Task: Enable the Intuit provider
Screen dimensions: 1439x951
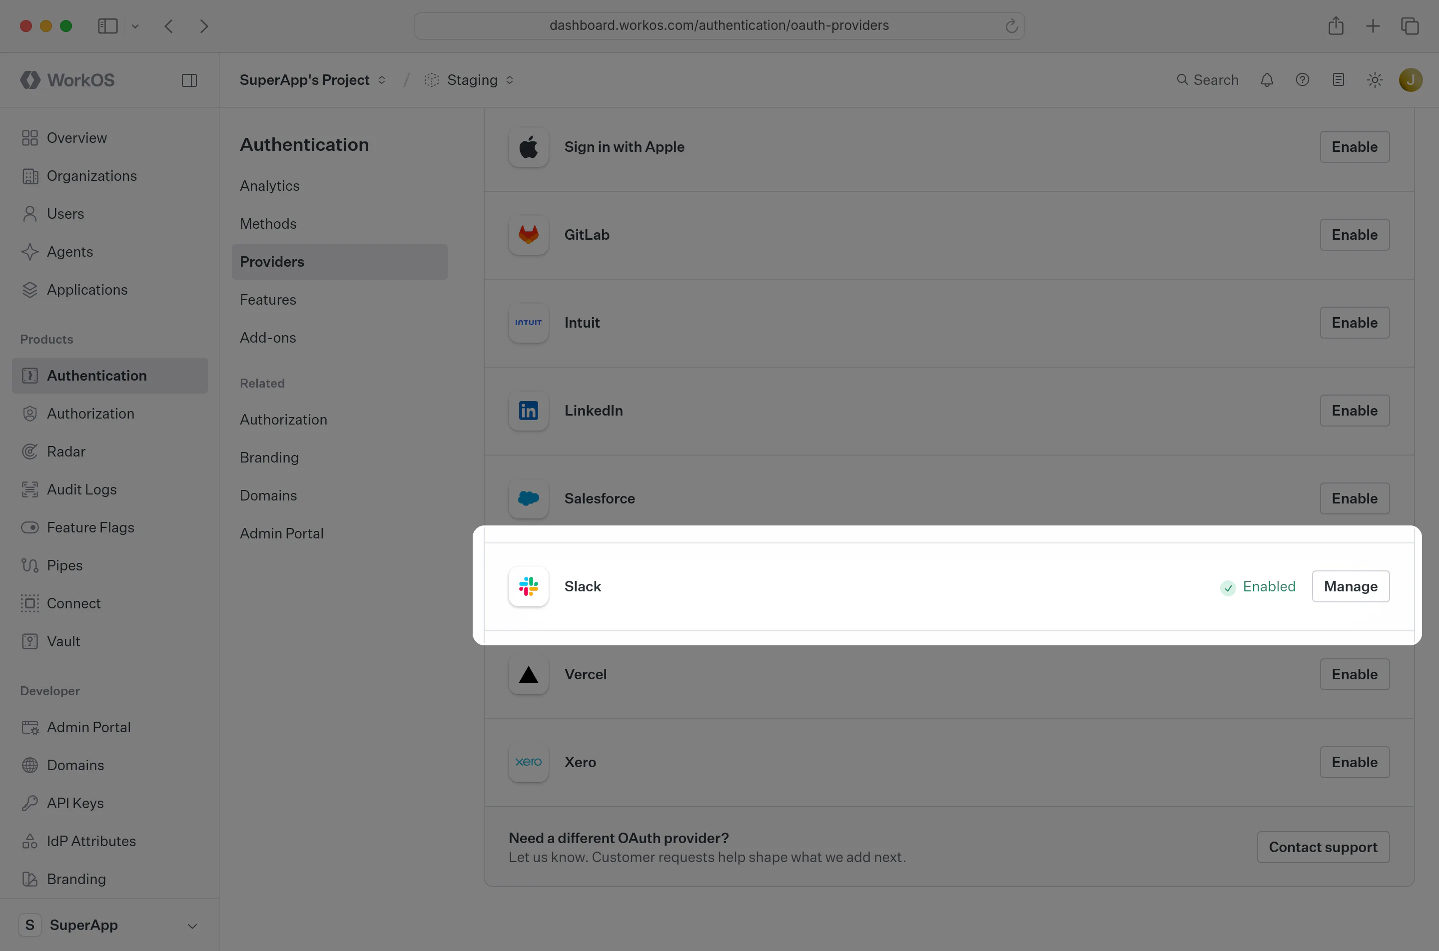Action: coord(1355,323)
